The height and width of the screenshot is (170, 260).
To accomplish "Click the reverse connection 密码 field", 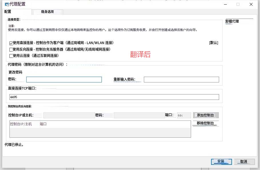I will click(x=139, y=115).
